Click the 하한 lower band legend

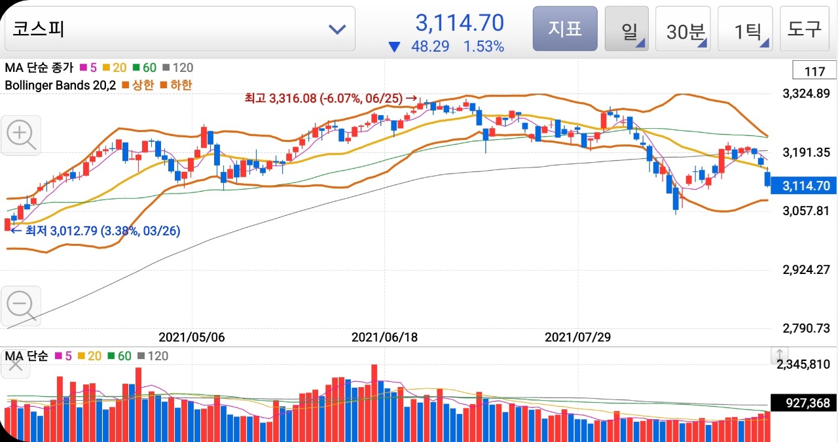(176, 85)
